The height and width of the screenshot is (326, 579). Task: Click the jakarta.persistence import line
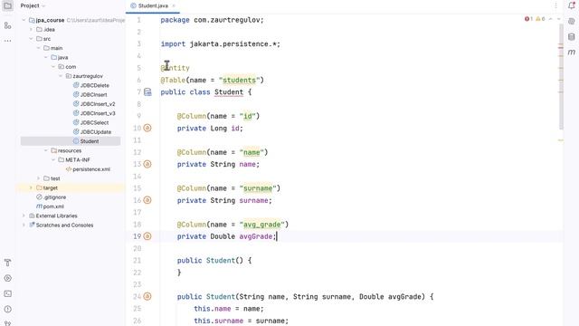(x=221, y=44)
